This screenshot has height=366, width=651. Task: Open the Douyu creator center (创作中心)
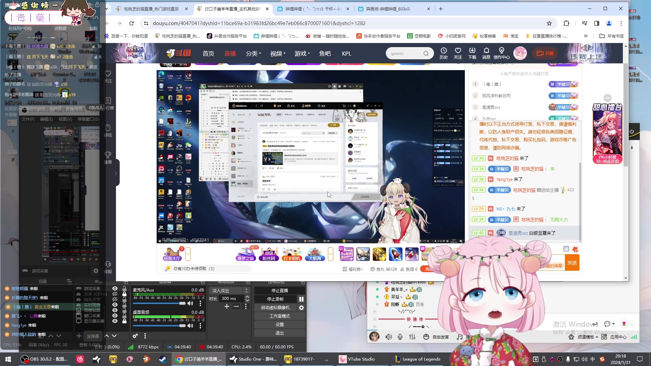pyautogui.click(x=501, y=53)
